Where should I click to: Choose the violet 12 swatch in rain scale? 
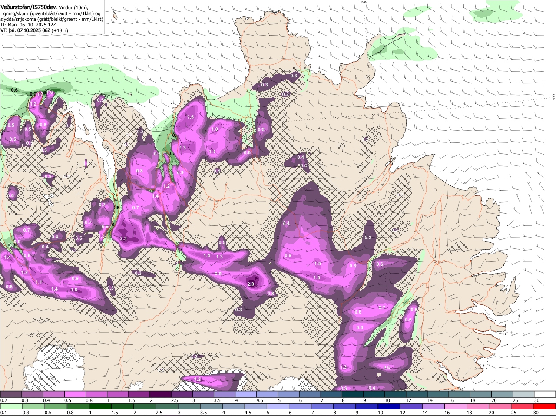coord(411,407)
